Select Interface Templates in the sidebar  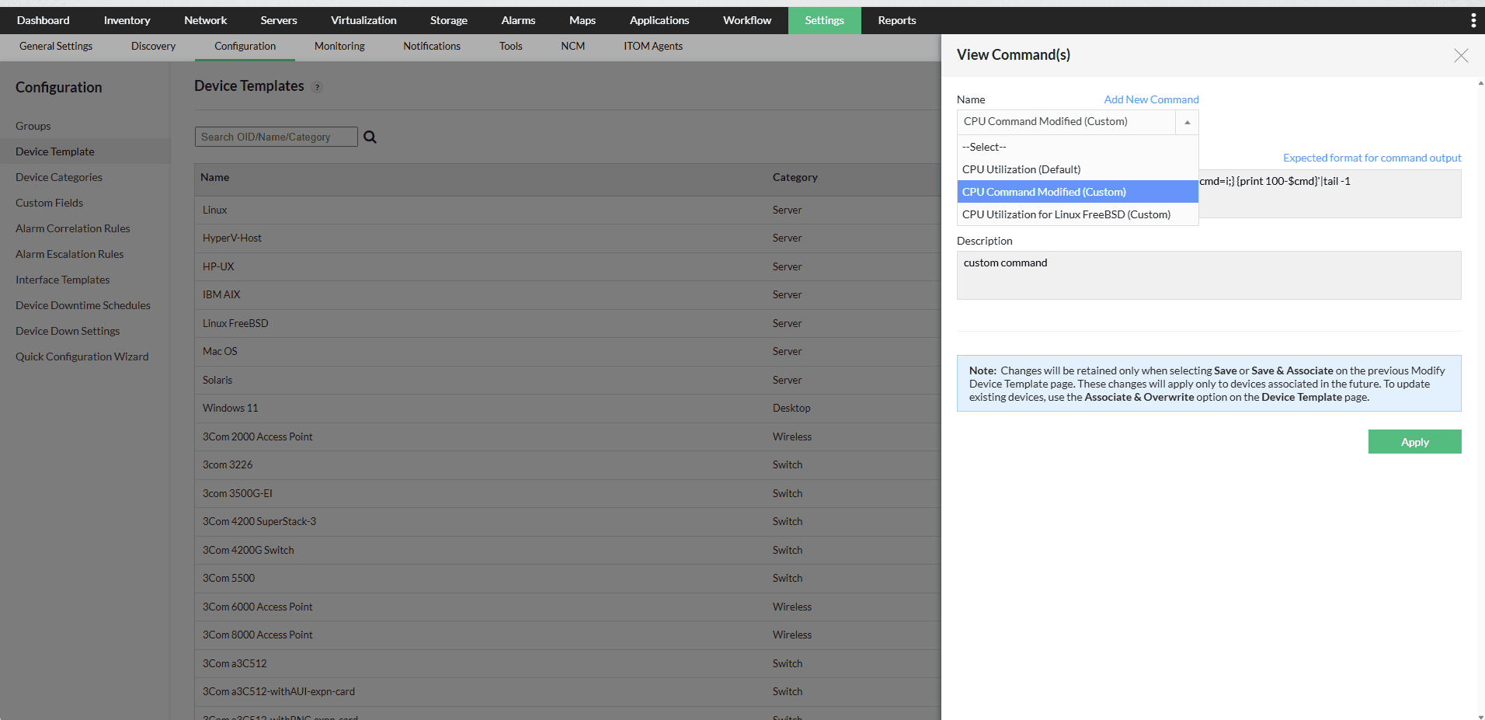(62, 279)
